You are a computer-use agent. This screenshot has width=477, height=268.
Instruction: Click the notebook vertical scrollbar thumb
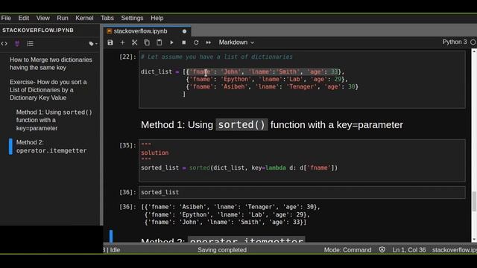(x=474, y=202)
